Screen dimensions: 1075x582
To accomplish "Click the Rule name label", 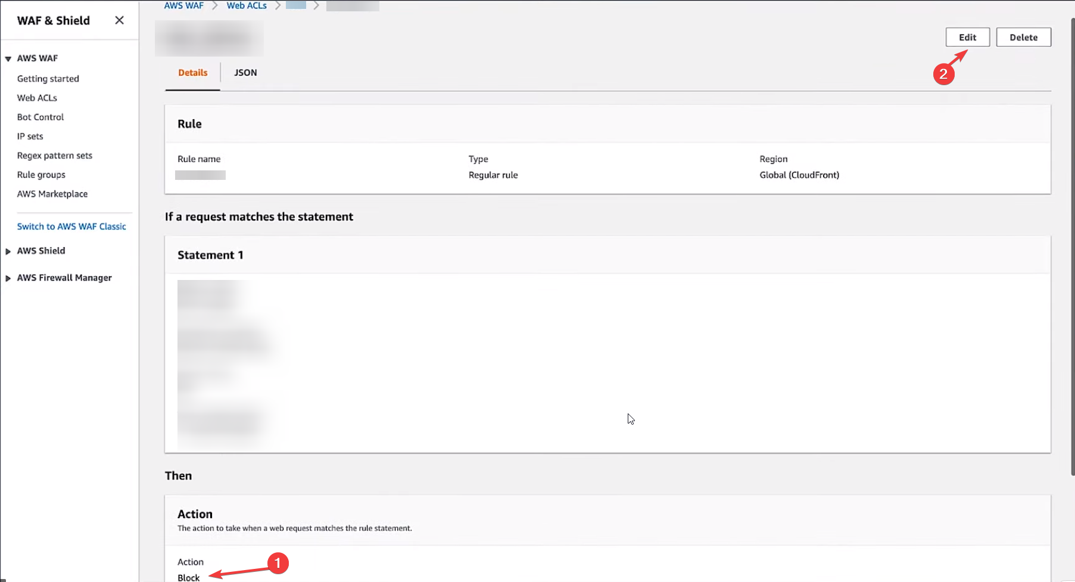I will 199,159.
